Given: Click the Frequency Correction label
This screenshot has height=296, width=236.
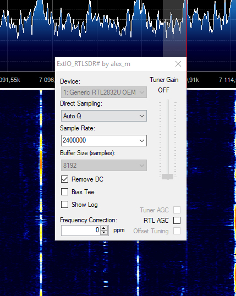Looking at the screenshot, I should (89, 220).
